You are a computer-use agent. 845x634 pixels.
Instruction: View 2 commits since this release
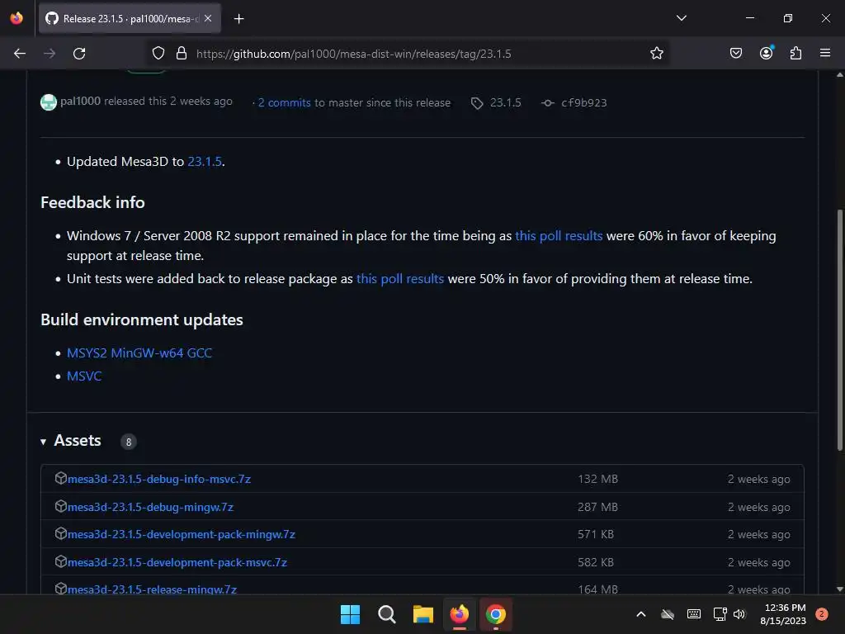284,102
